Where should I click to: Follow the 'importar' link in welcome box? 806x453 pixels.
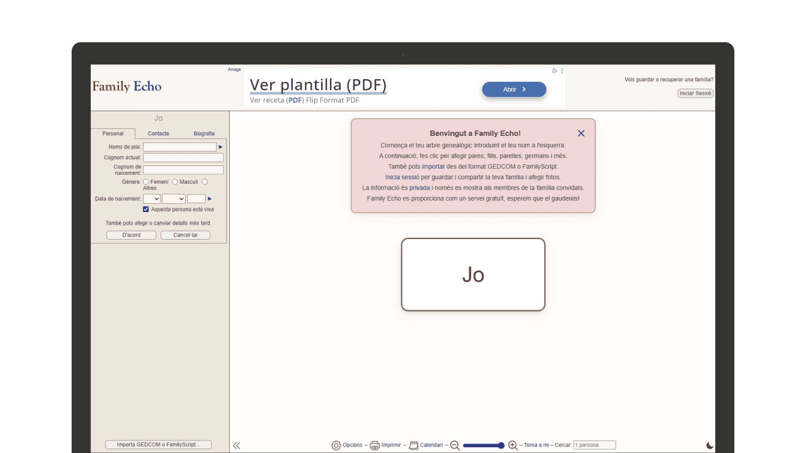433,167
